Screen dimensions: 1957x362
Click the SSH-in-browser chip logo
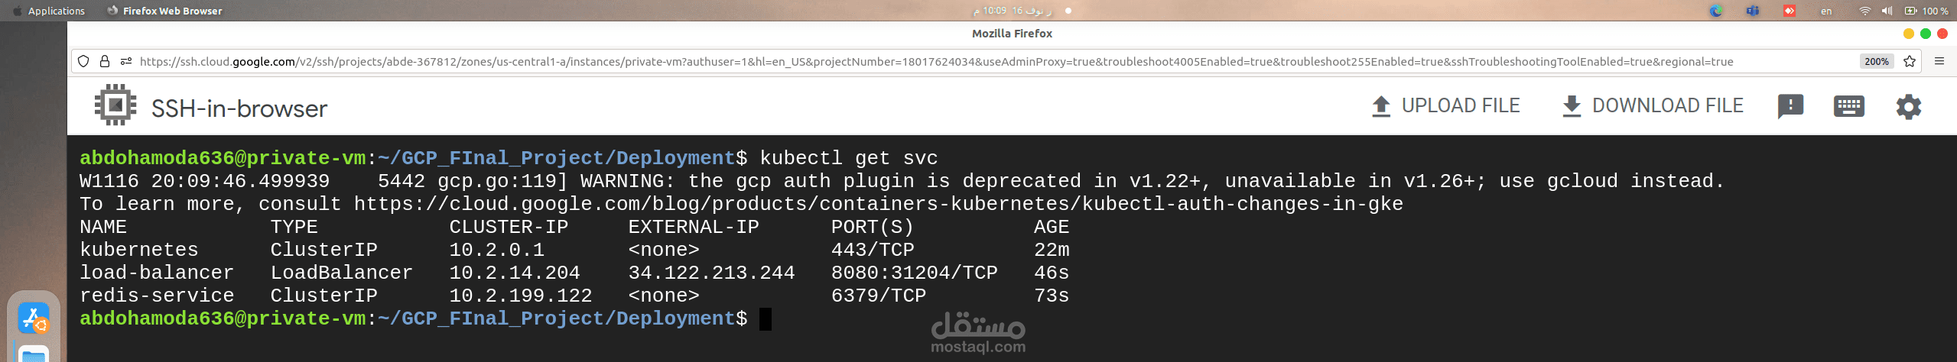(115, 105)
